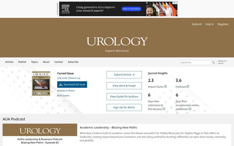Click info icon beside online publication
234x146 pixels.
(x=190, y=109)
